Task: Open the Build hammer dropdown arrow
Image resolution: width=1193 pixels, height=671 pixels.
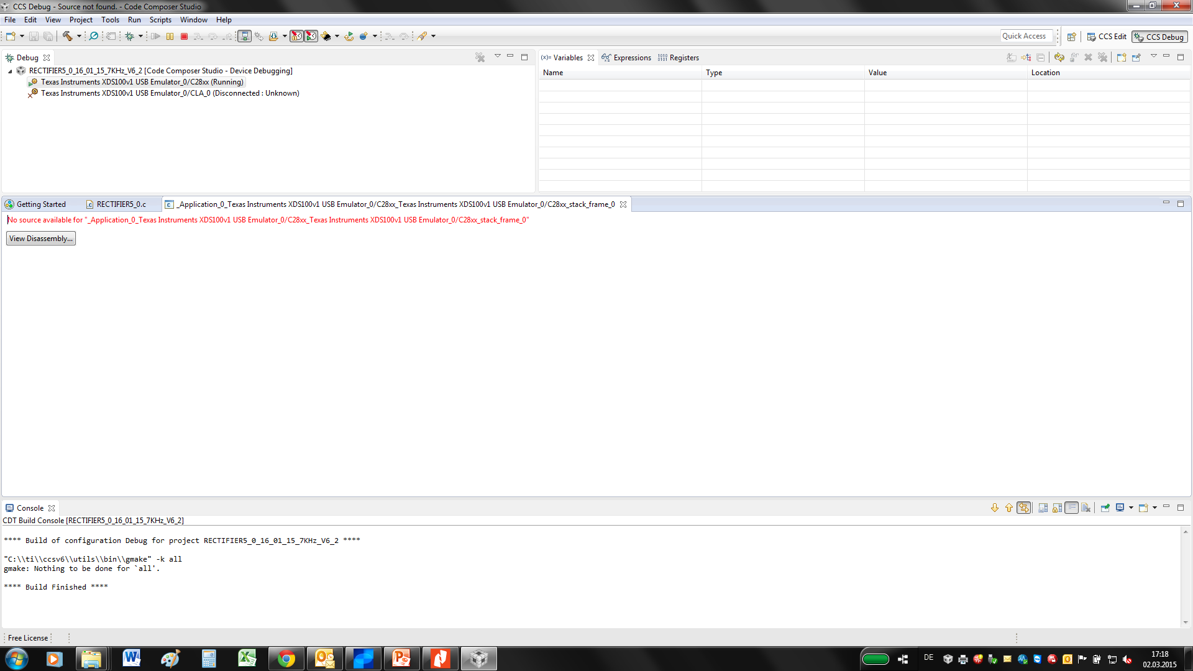Action: tap(79, 37)
